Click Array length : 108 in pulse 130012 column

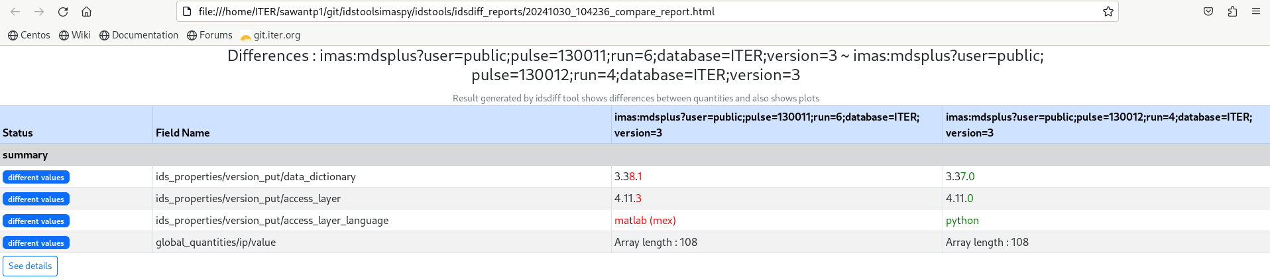(x=987, y=242)
